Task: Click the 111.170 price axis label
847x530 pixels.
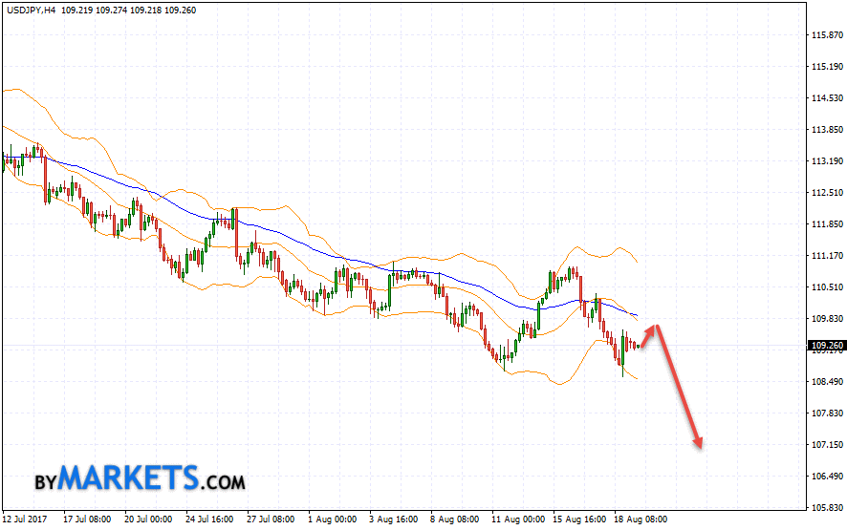Action: point(824,256)
